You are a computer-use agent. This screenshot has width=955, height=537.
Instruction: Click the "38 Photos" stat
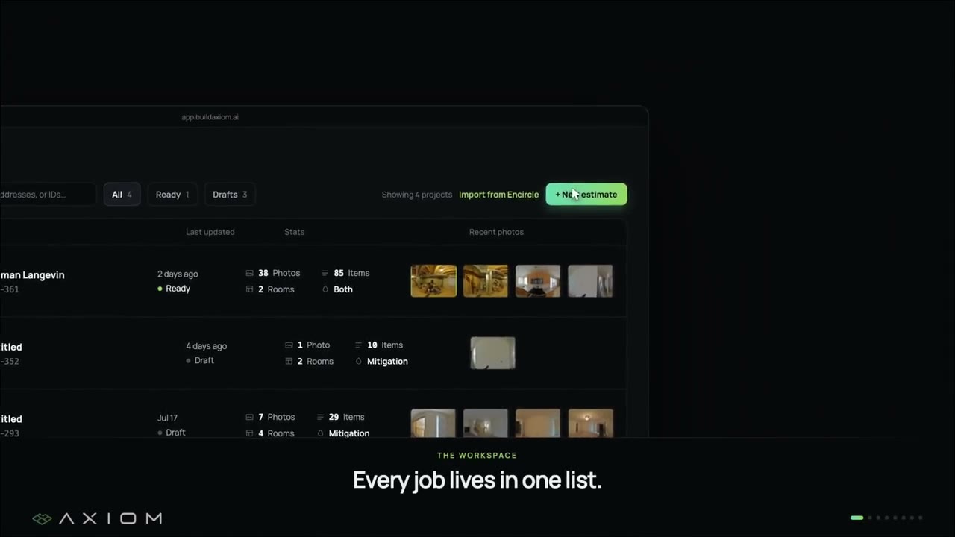point(279,273)
